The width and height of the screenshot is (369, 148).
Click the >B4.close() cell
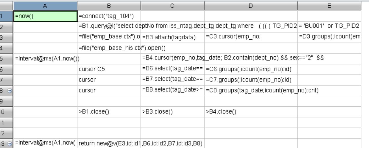tap(251, 111)
